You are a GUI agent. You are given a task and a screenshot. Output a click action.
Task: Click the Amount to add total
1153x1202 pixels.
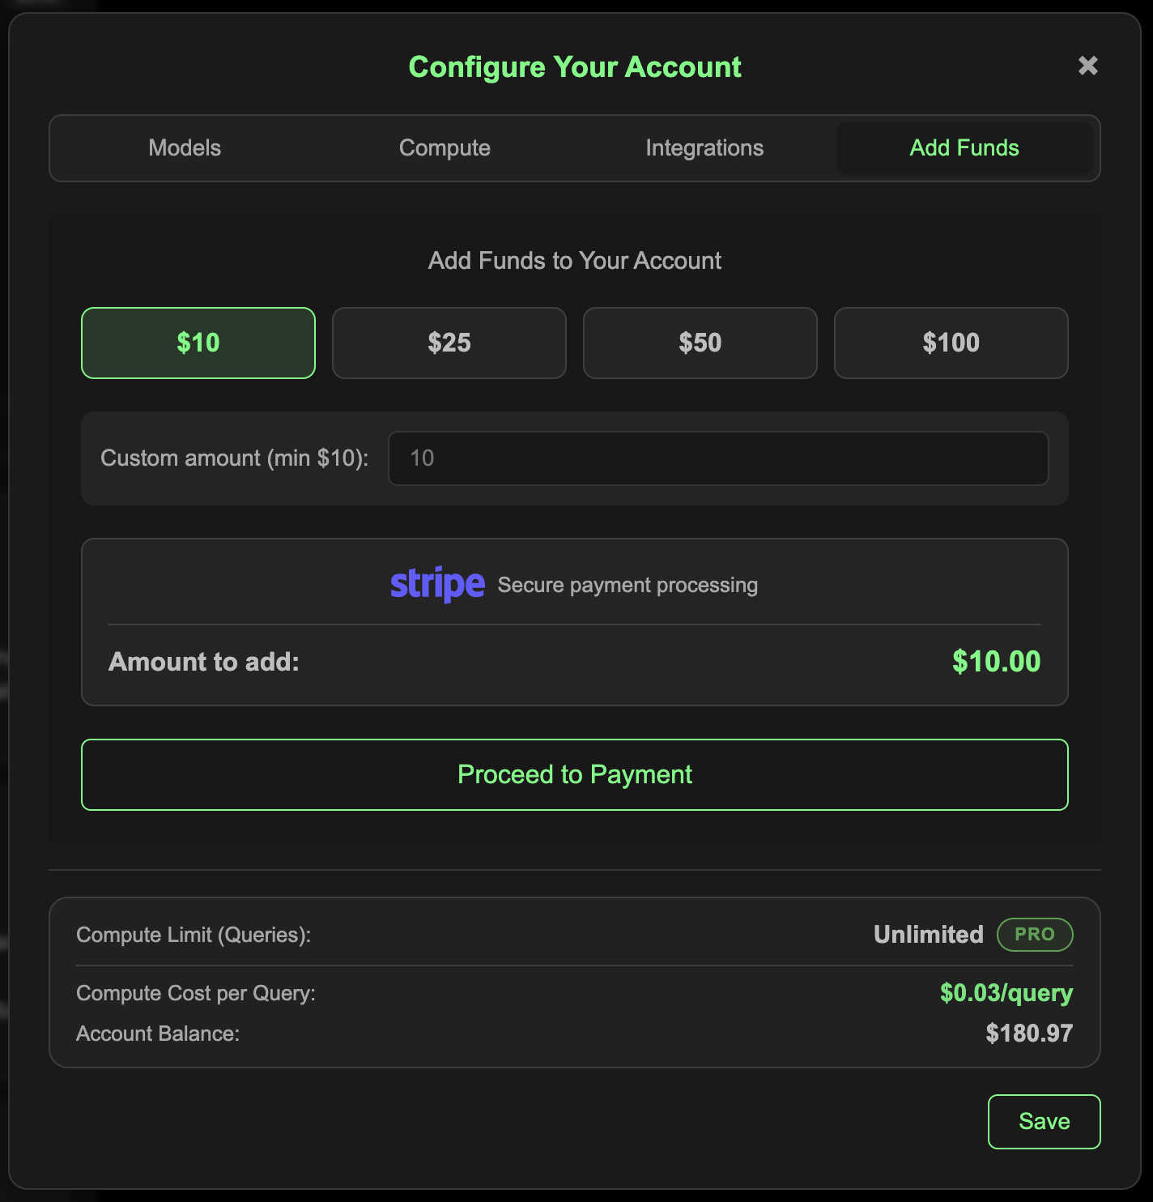996,662
